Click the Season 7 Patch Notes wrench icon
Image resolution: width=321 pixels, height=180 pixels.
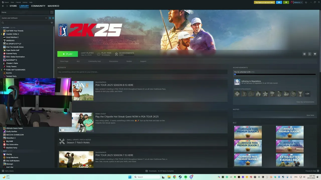[62, 141]
